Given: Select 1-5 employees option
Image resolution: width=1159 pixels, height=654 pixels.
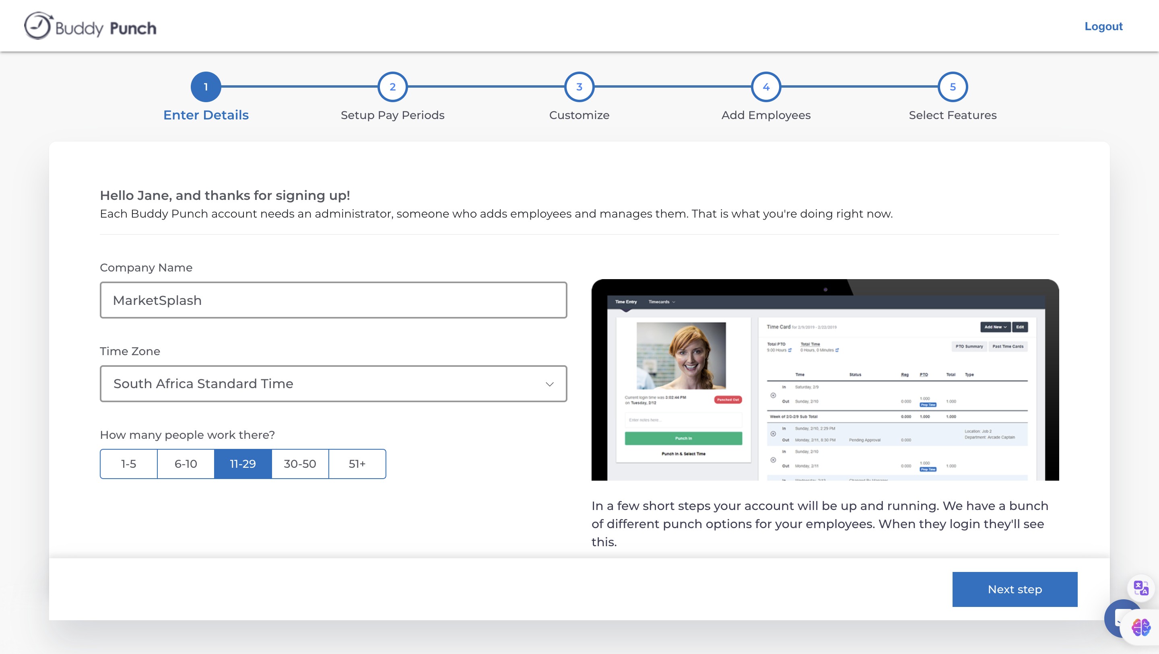Looking at the screenshot, I should point(129,464).
